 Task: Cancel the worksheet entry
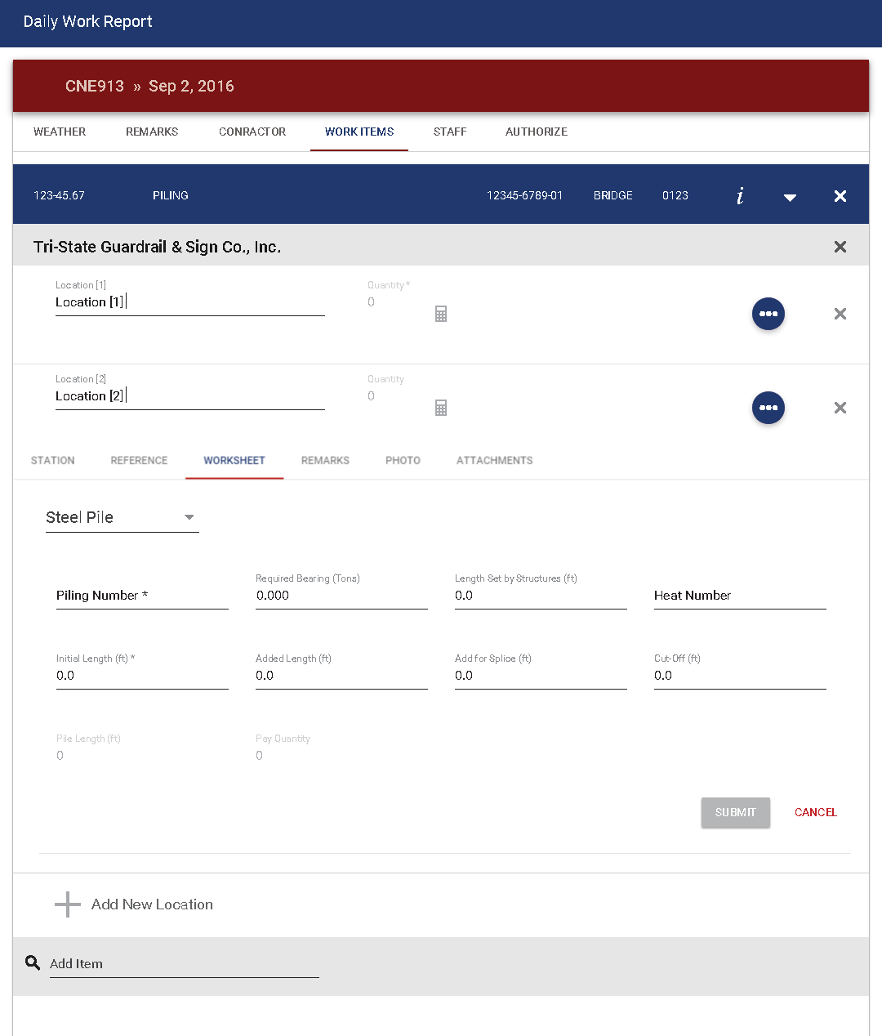click(816, 812)
